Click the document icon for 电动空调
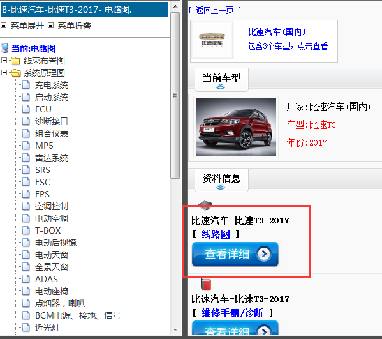This screenshot has height=339, width=382. pos(26,218)
